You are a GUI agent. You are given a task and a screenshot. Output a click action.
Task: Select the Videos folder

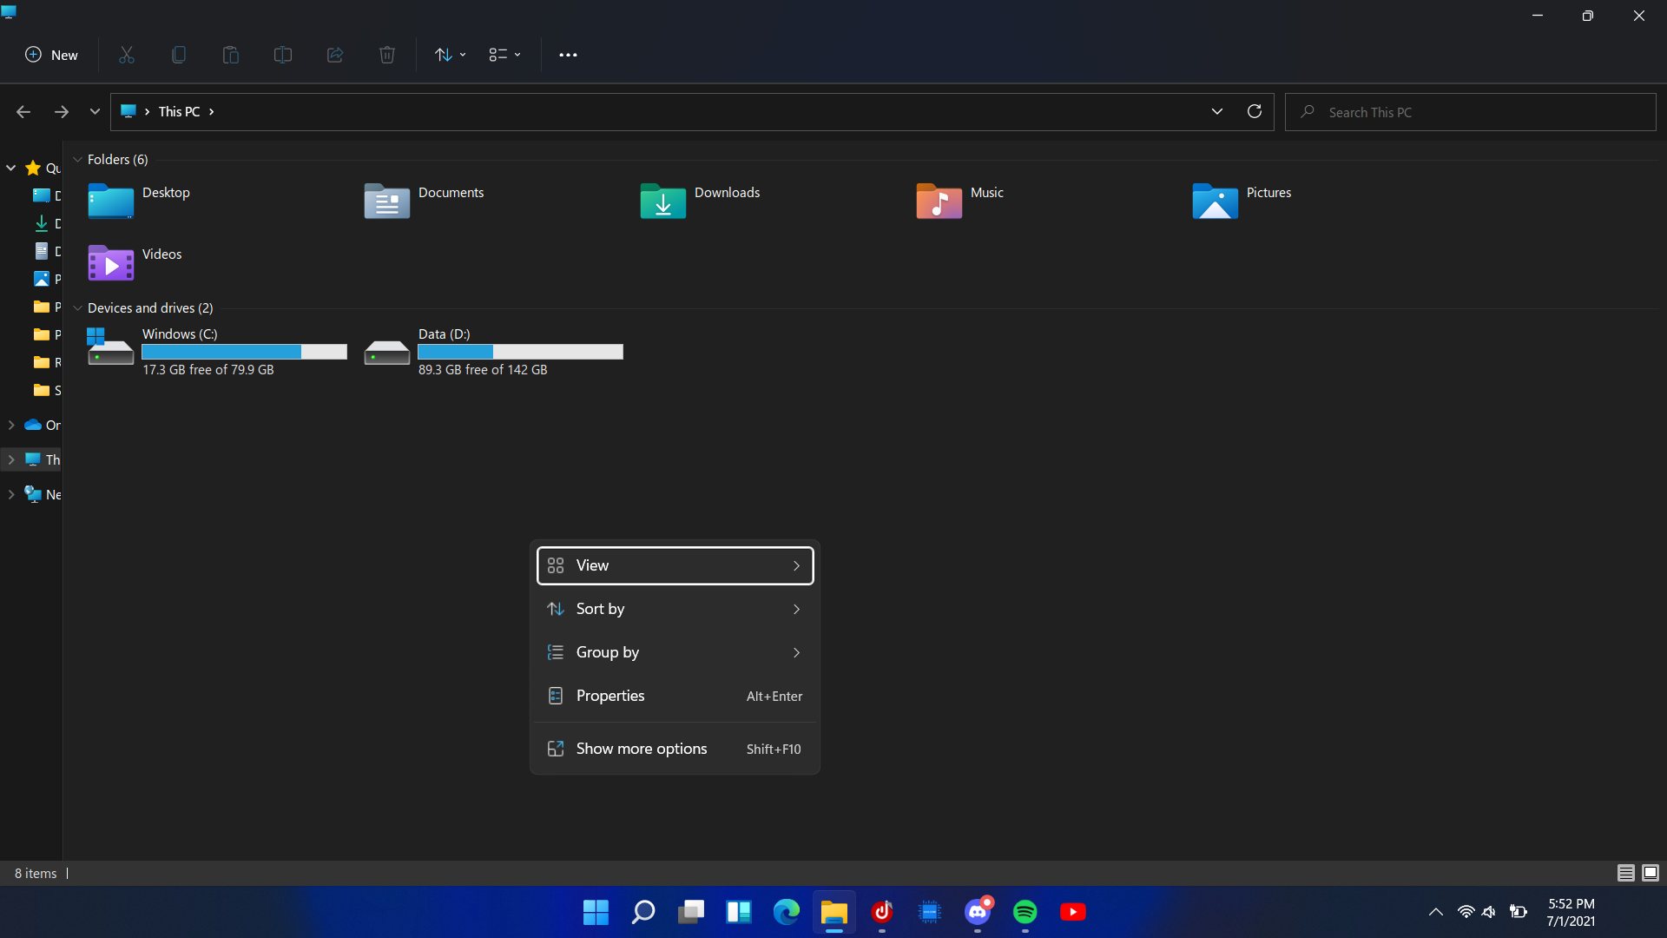(135, 262)
